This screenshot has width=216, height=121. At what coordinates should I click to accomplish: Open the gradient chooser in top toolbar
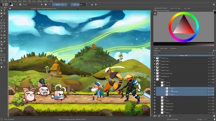[2, 4]
